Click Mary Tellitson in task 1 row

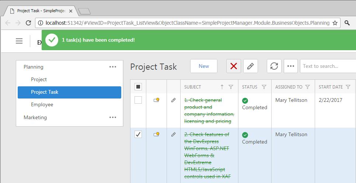291,100
